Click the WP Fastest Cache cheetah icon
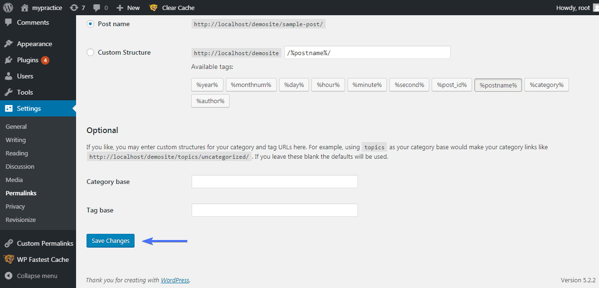The width and height of the screenshot is (599, 288). click(9, 259)
